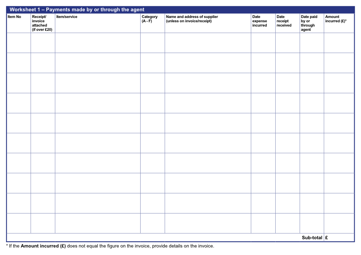Image resolution: width=361 pixels, height=255 pixels.
Task: Select first row supplier name and address cell
Action: pyautogui.click(x=208, y=43)
